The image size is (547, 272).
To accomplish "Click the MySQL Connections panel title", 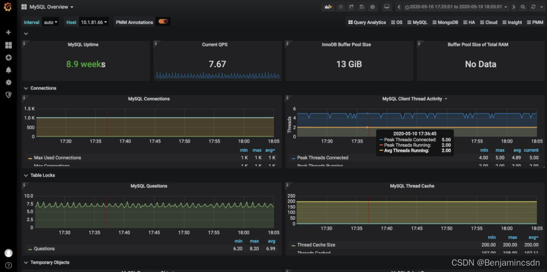I will pos(149,99).
